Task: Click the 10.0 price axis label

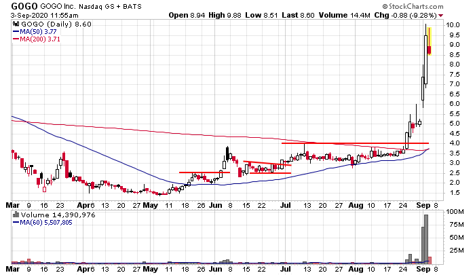Action: coord(453,25)
